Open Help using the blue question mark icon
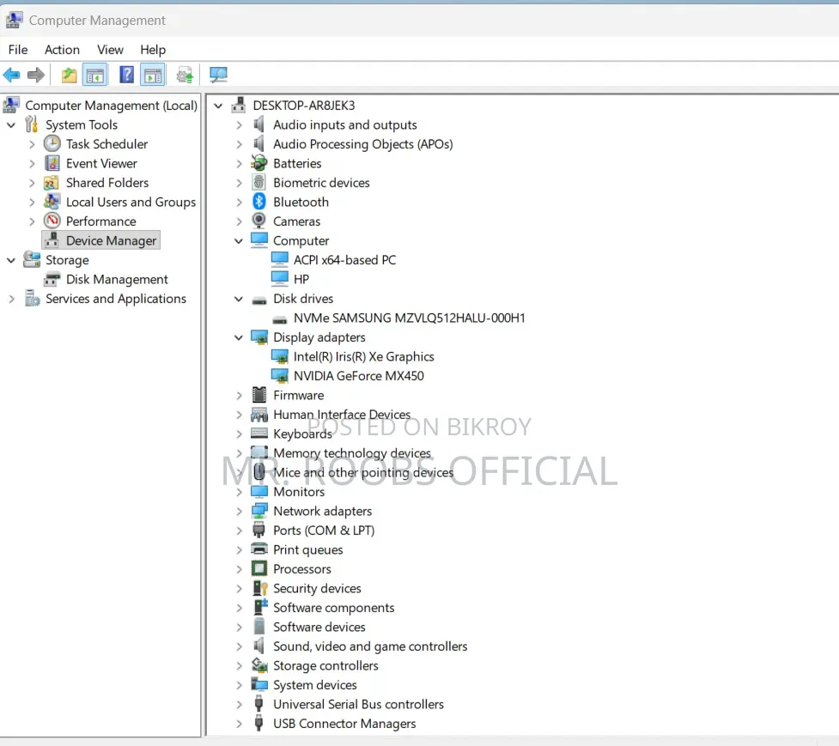Image resolution: width=839 pixels, height=746 pixels. [x=127, y=75]
